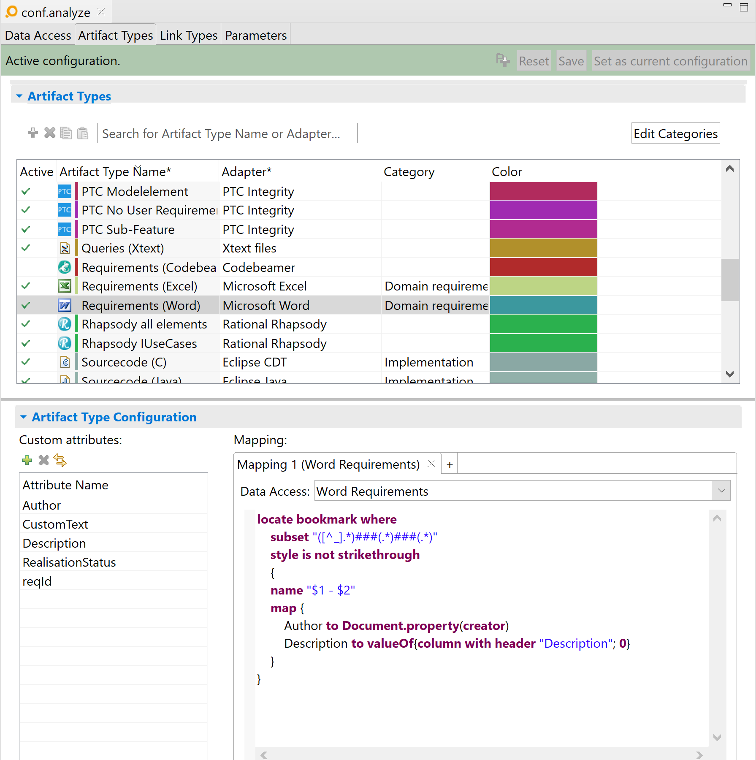Screen dimensions: 756x760
Task: Click mapping editor scroll left arrow
Action: pos(264,755)
